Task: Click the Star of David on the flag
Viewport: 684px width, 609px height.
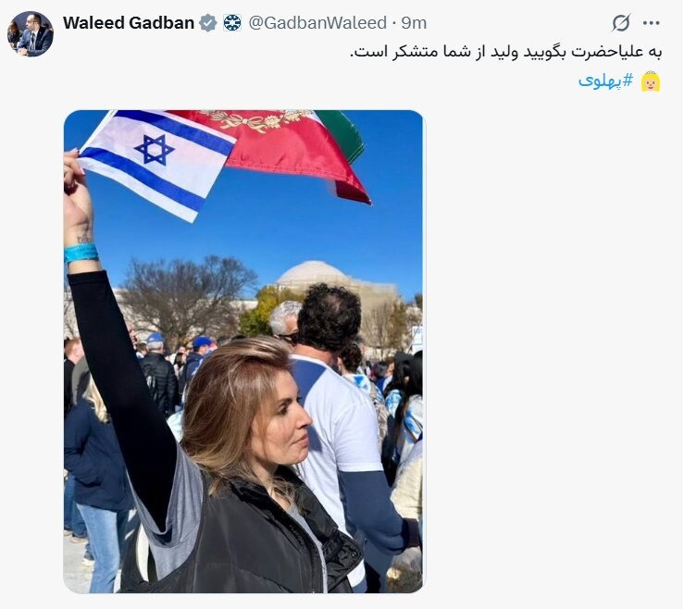Action: [x=155, y=150]
